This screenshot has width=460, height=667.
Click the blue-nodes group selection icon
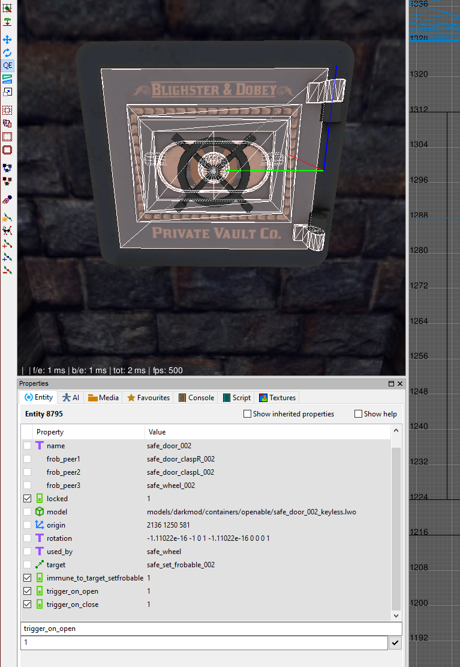(x=7, y=168)
